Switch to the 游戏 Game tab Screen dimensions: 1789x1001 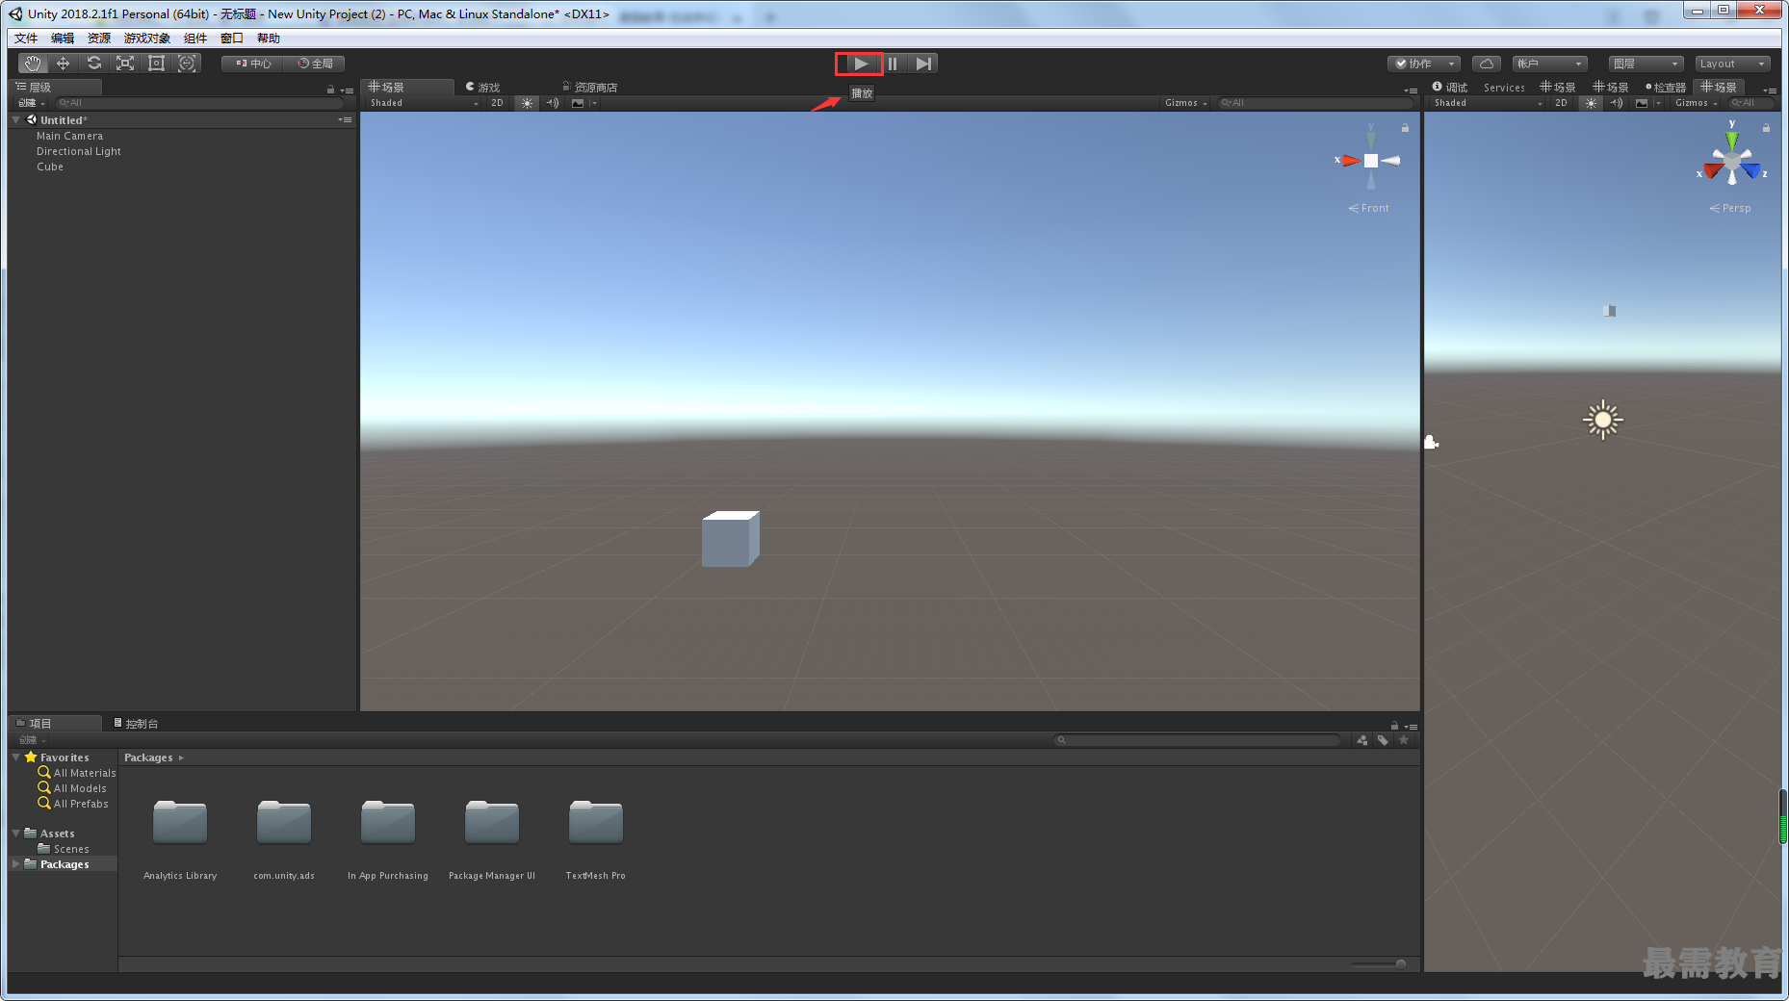483,88
